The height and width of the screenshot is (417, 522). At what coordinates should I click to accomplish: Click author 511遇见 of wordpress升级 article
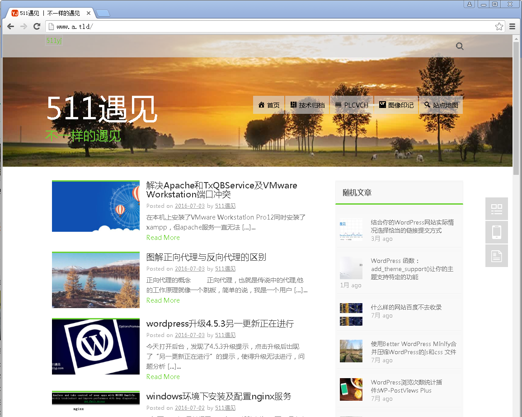(x=225, y=335)
